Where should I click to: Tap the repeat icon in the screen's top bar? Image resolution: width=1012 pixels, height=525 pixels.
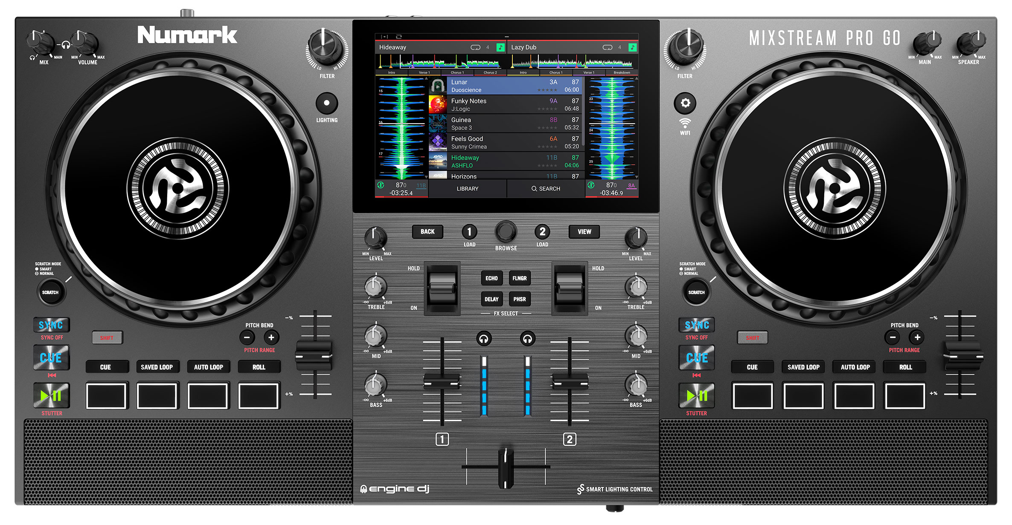(x=399, y=37)
